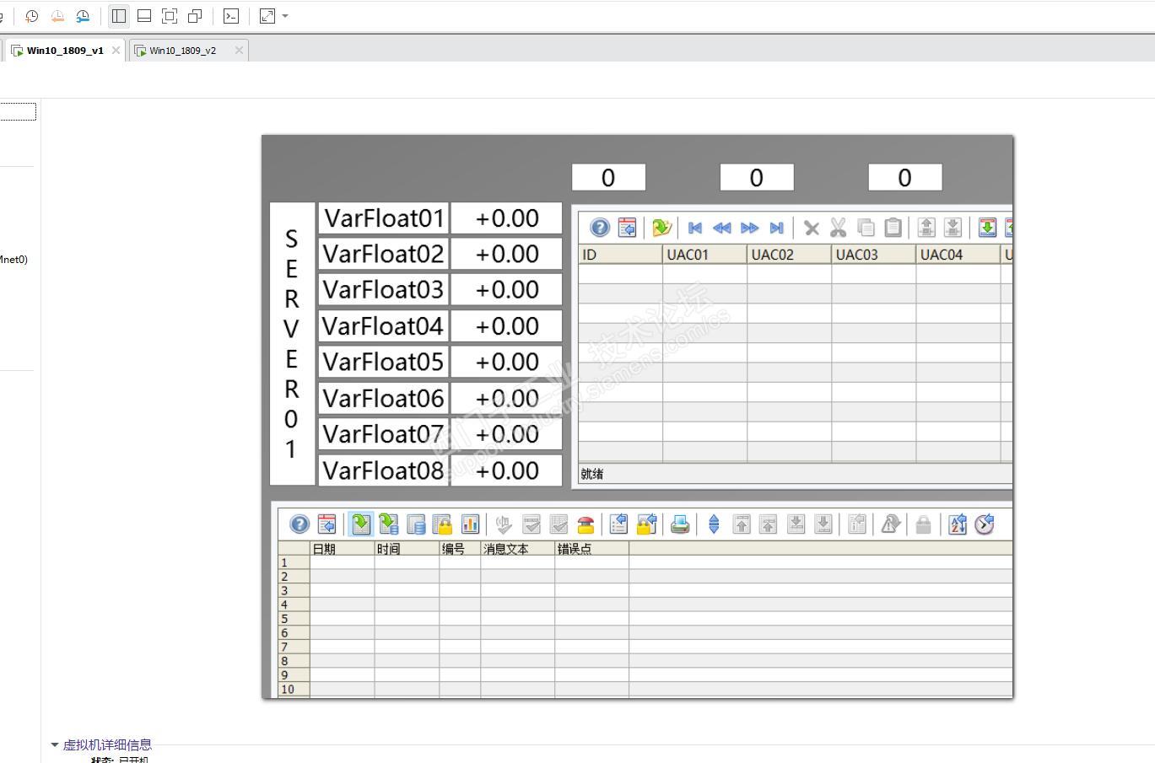1155x763 pixels.
Task: Open the configuration dialog in UAC table toolbar
Action: [x=627, y=228]
